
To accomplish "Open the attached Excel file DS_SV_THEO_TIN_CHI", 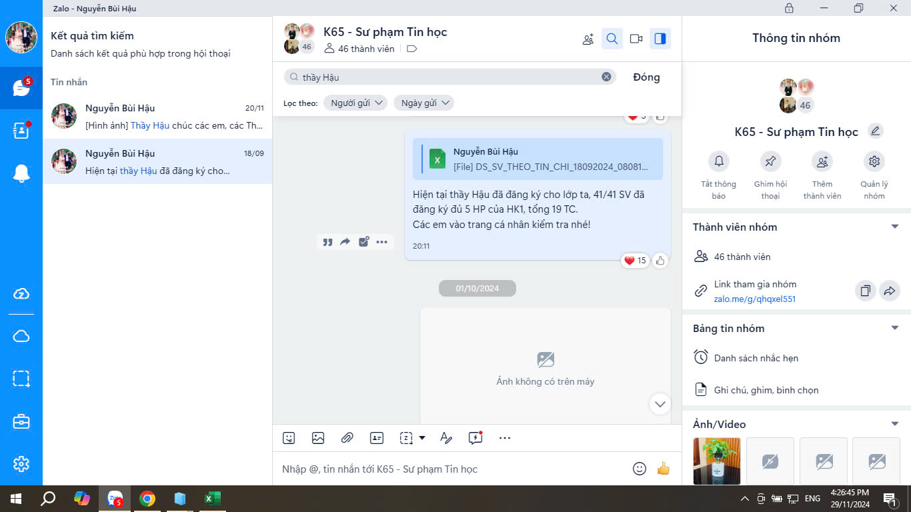I will coord(538,159).
